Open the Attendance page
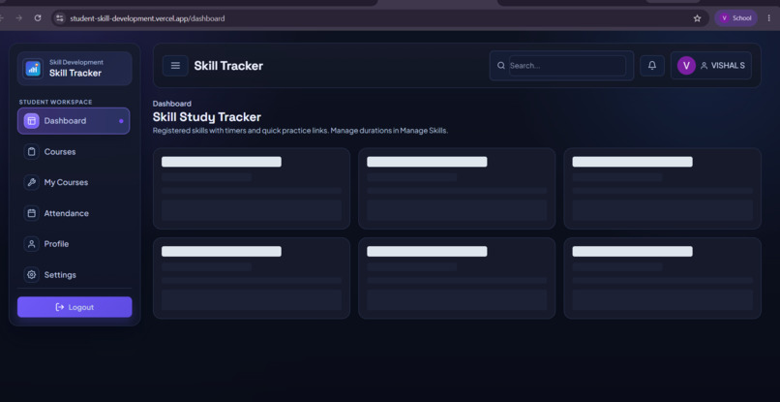 coord(74,213)
